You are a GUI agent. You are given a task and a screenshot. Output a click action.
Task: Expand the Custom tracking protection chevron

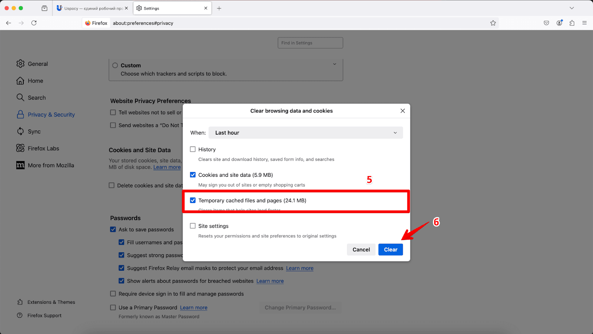(334, 64)
